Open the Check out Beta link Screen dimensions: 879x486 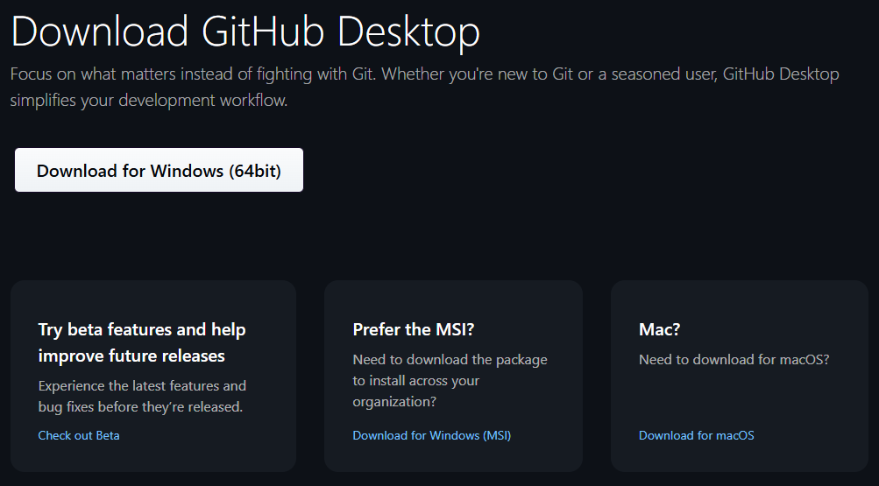click(x=79, y=435)
